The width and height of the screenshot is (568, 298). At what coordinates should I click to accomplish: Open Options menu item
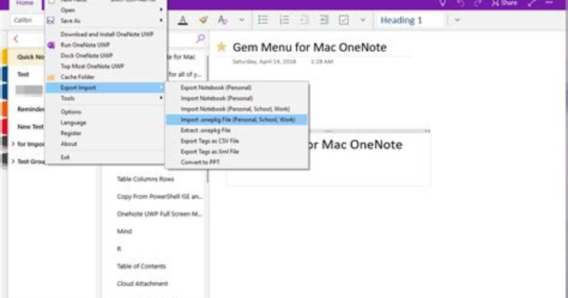[106, 112]
